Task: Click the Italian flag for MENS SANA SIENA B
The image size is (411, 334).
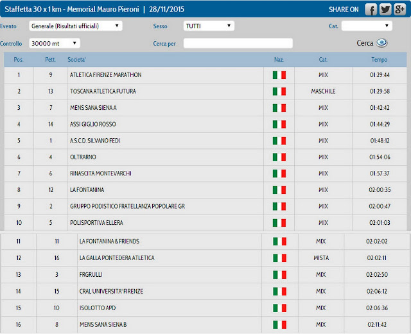Action: coord(279,324)
